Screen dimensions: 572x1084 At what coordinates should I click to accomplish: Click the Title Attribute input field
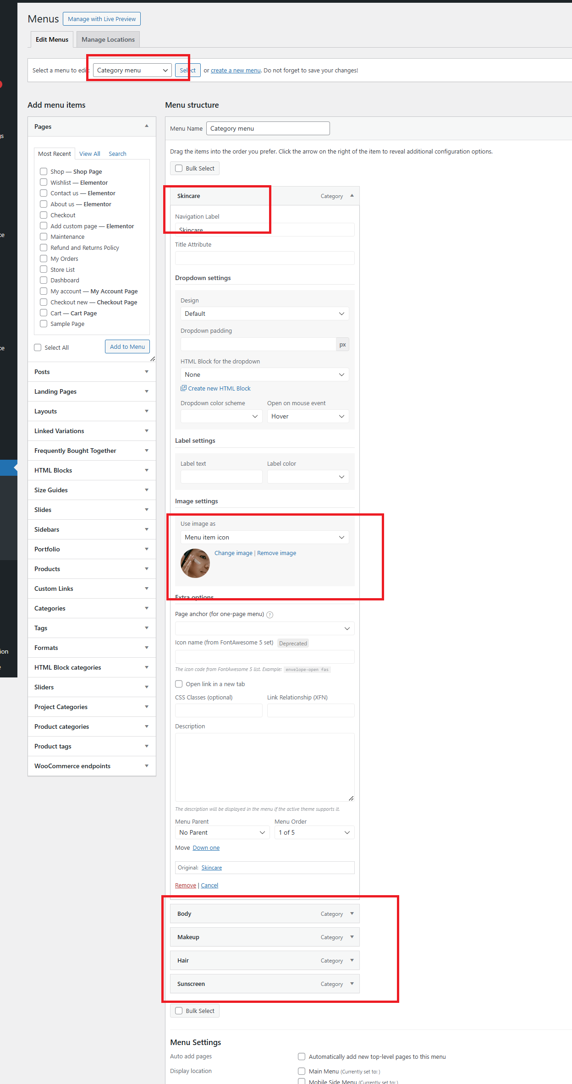265,258
